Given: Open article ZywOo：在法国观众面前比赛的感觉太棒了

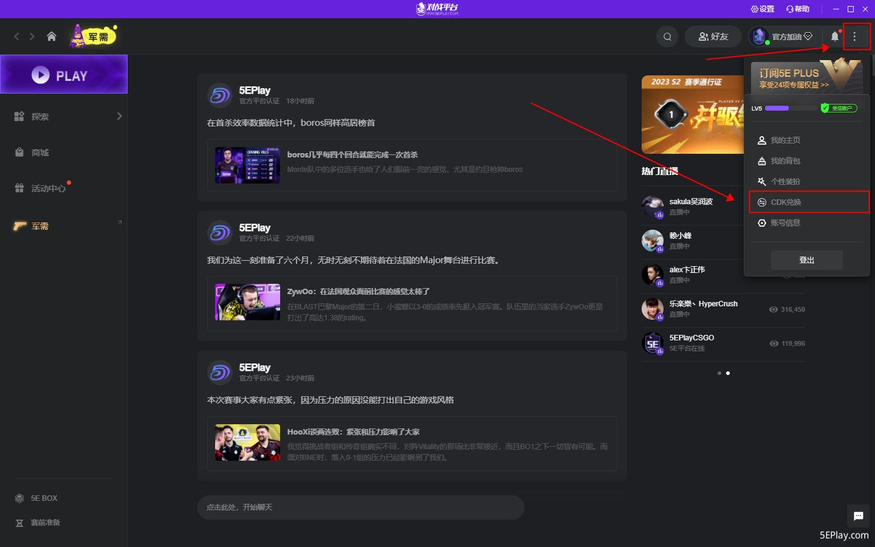Looking at the screenshot, I should (359, 292).
